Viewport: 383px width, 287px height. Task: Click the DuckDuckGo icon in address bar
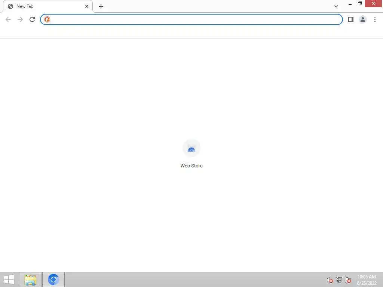click(47, 19)
